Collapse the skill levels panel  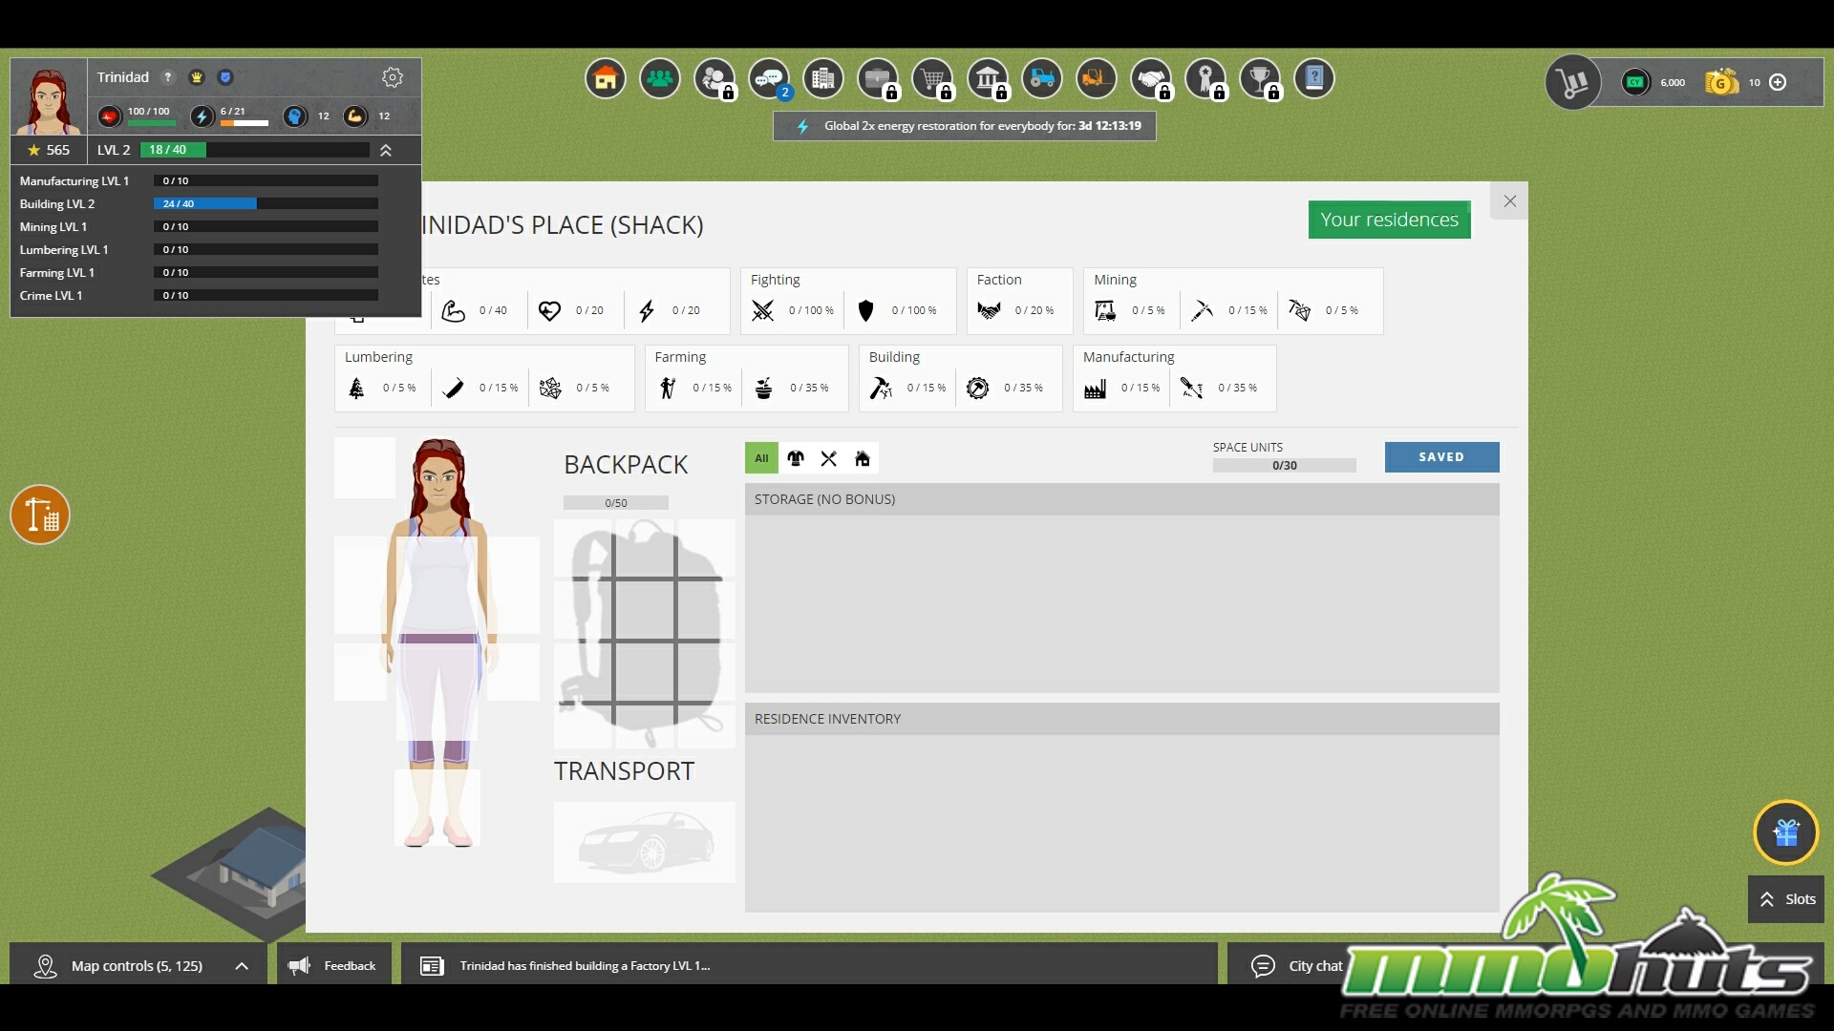(386, 151)
